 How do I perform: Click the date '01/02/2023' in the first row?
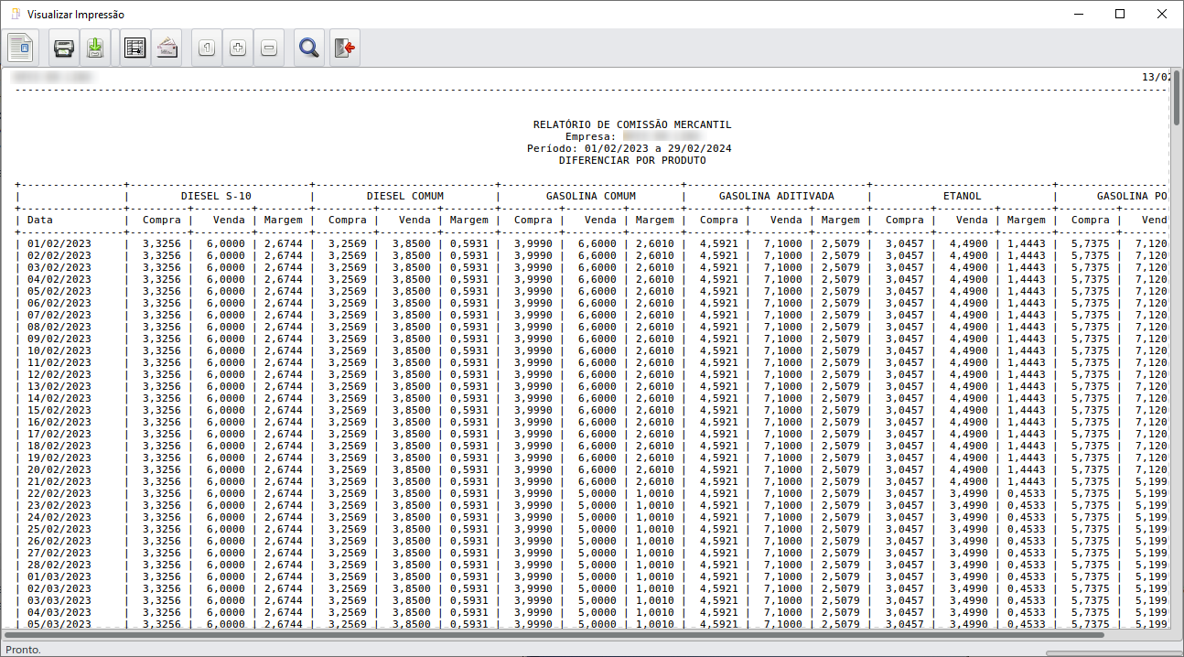click(59, 243)
